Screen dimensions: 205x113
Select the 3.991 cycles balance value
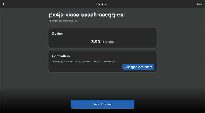click(x=96, y=42)
